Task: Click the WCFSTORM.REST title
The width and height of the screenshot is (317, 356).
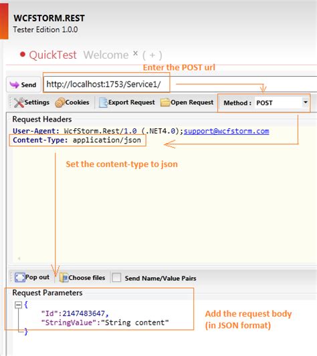Action: click(49, 18)
